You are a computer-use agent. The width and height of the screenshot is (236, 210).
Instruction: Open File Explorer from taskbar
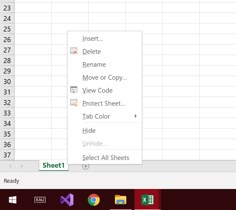point(121,200)
